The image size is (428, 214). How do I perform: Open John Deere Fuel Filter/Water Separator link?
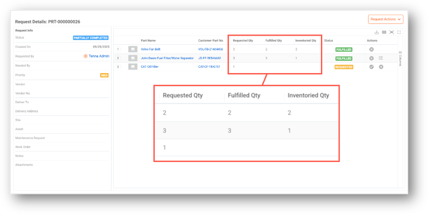coord(167,58)
